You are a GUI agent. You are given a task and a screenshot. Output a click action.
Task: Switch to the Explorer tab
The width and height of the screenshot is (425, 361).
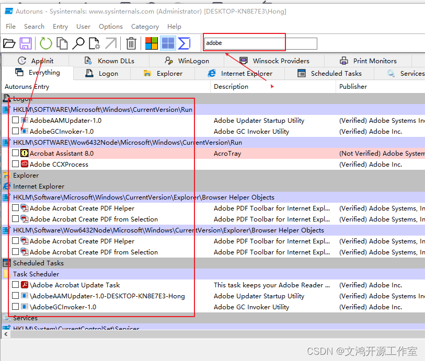point(163,73)
